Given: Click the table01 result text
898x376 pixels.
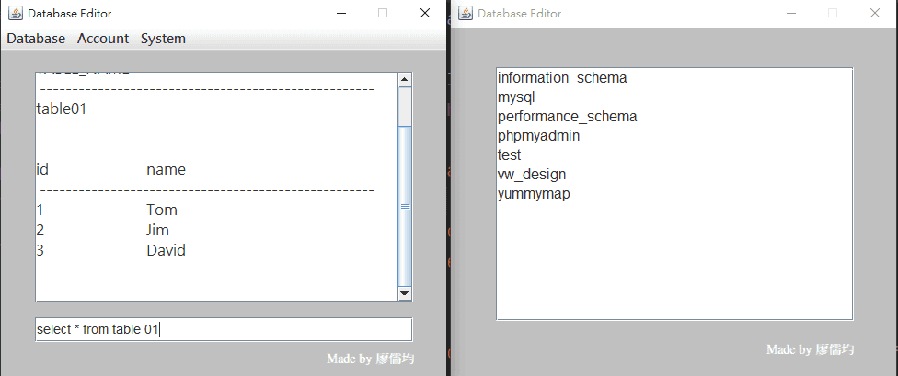Looking at the screenshot, I should [62, 108].
